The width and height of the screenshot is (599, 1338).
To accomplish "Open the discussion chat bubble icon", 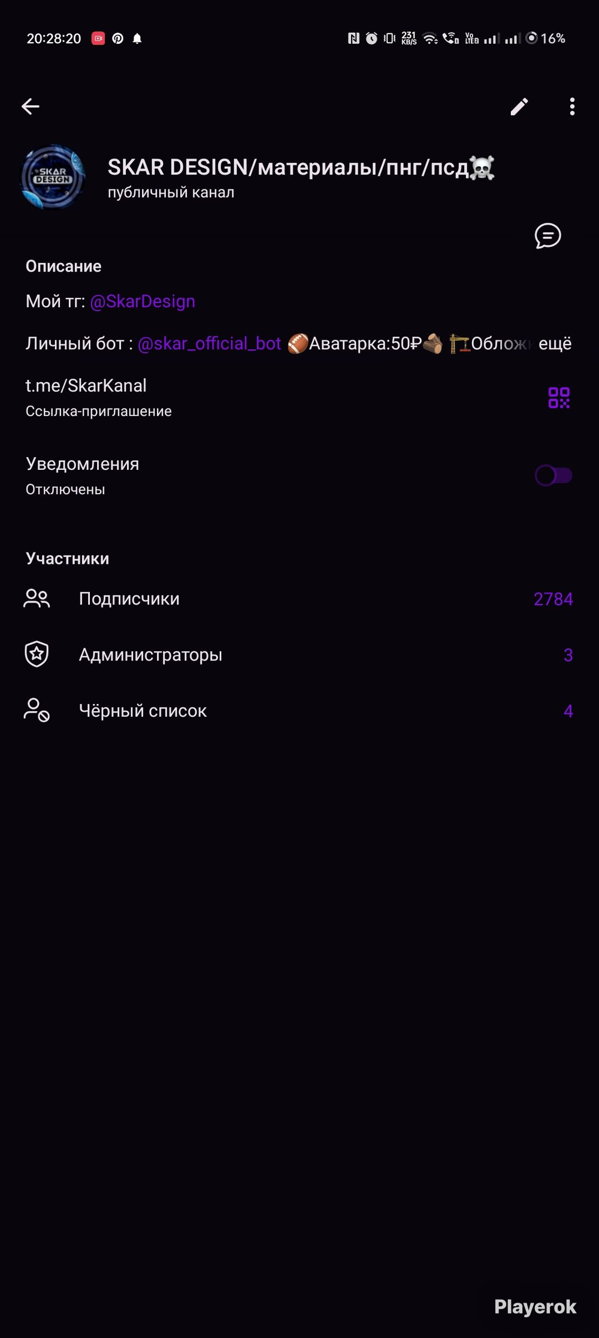I will tap(547, 236).
